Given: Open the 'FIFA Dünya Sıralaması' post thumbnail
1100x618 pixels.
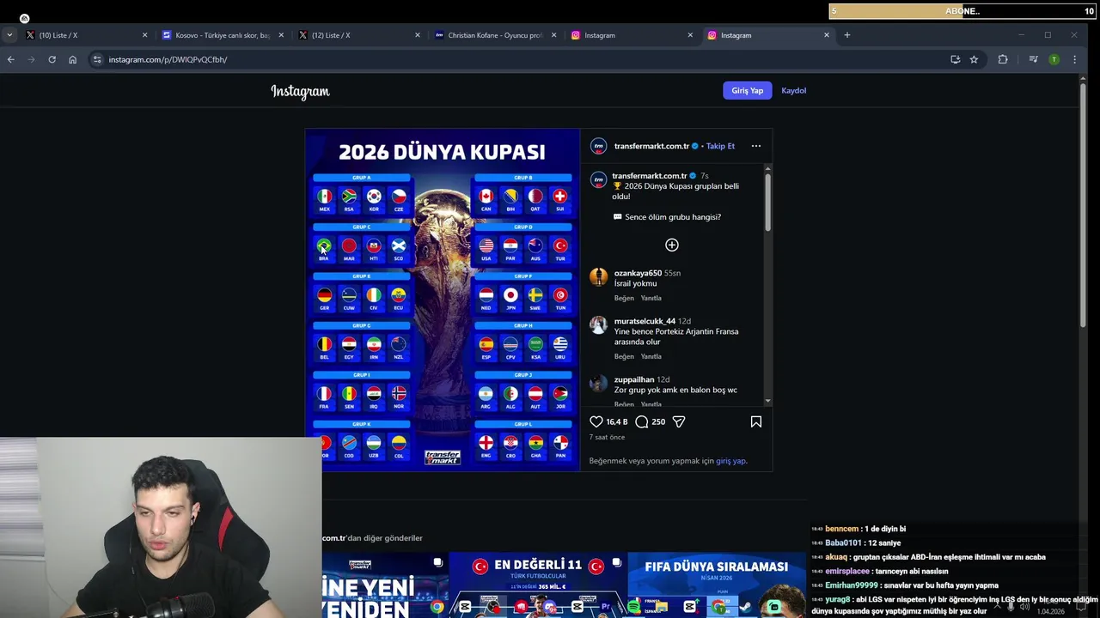Looking at the screenshot, I should click(717, 585).
